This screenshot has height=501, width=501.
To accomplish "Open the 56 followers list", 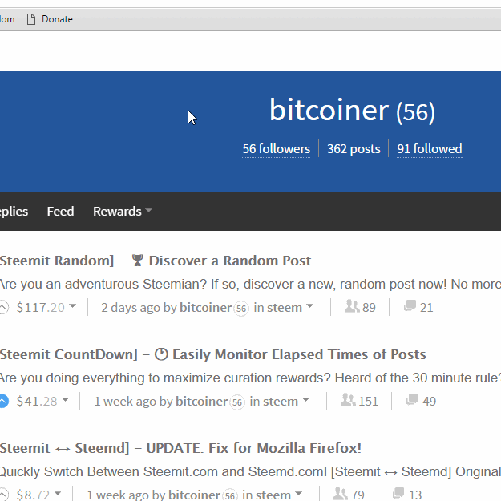I will (x=276, y=149).
